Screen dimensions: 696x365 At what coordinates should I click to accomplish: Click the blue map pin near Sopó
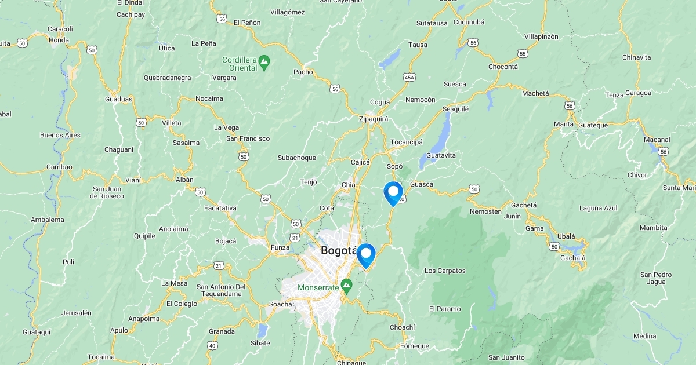click(x=393, y=194)
